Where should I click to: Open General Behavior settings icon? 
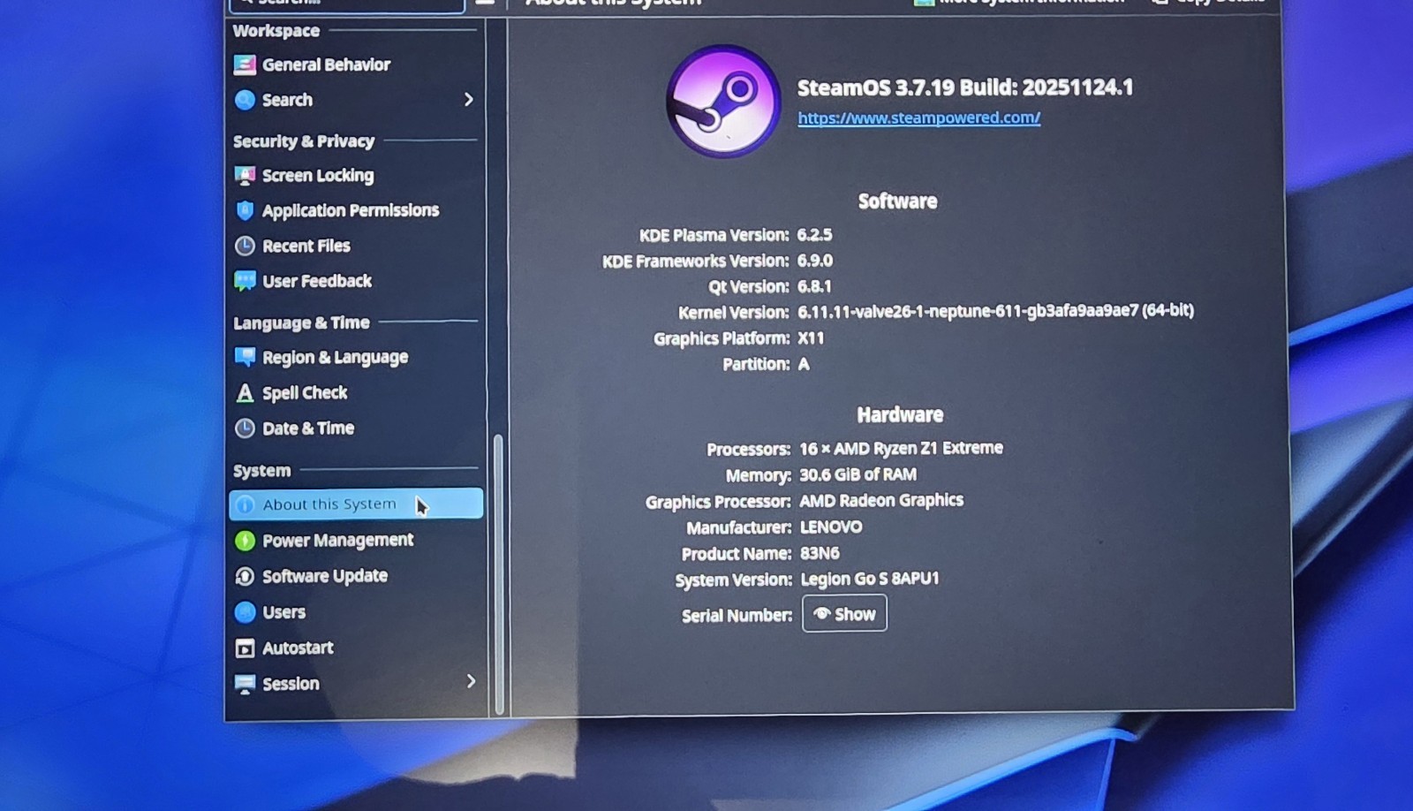coord(245,64)
